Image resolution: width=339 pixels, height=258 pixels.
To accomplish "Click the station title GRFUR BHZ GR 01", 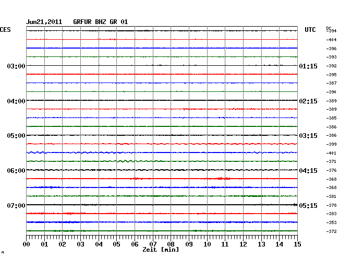I will pos(101,22).
